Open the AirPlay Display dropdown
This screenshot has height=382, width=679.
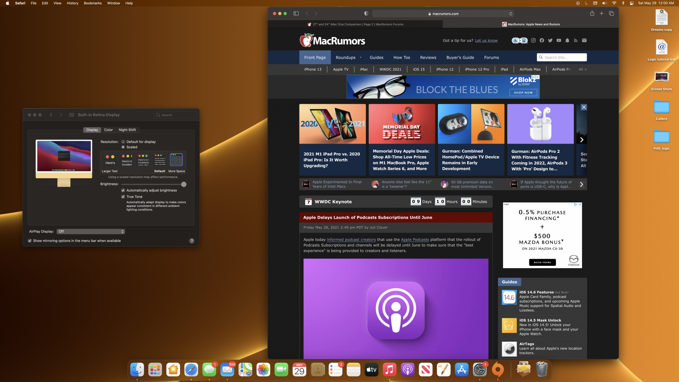91,232
